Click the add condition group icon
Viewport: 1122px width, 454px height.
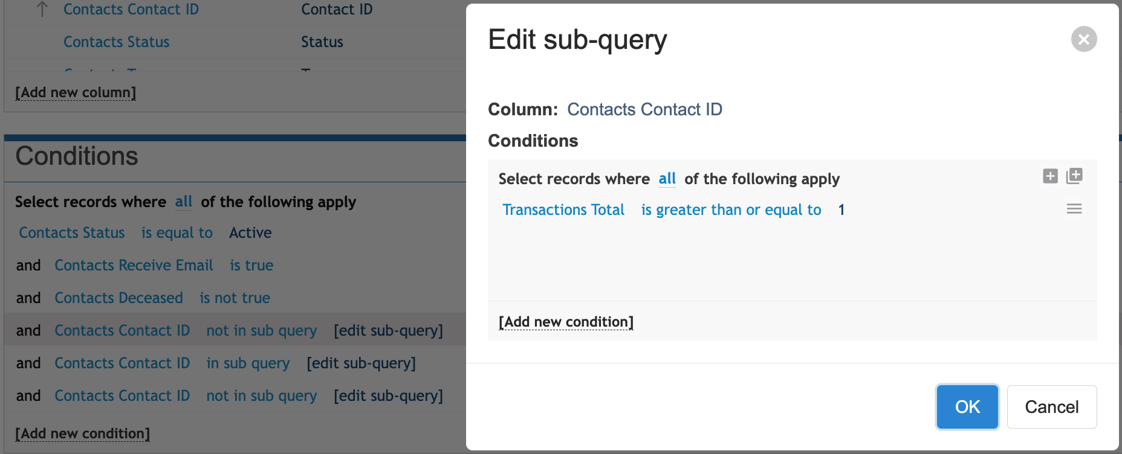click(x=1074, y=176)
